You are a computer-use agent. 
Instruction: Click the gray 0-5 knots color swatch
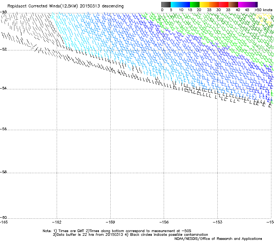coord(166,4)
